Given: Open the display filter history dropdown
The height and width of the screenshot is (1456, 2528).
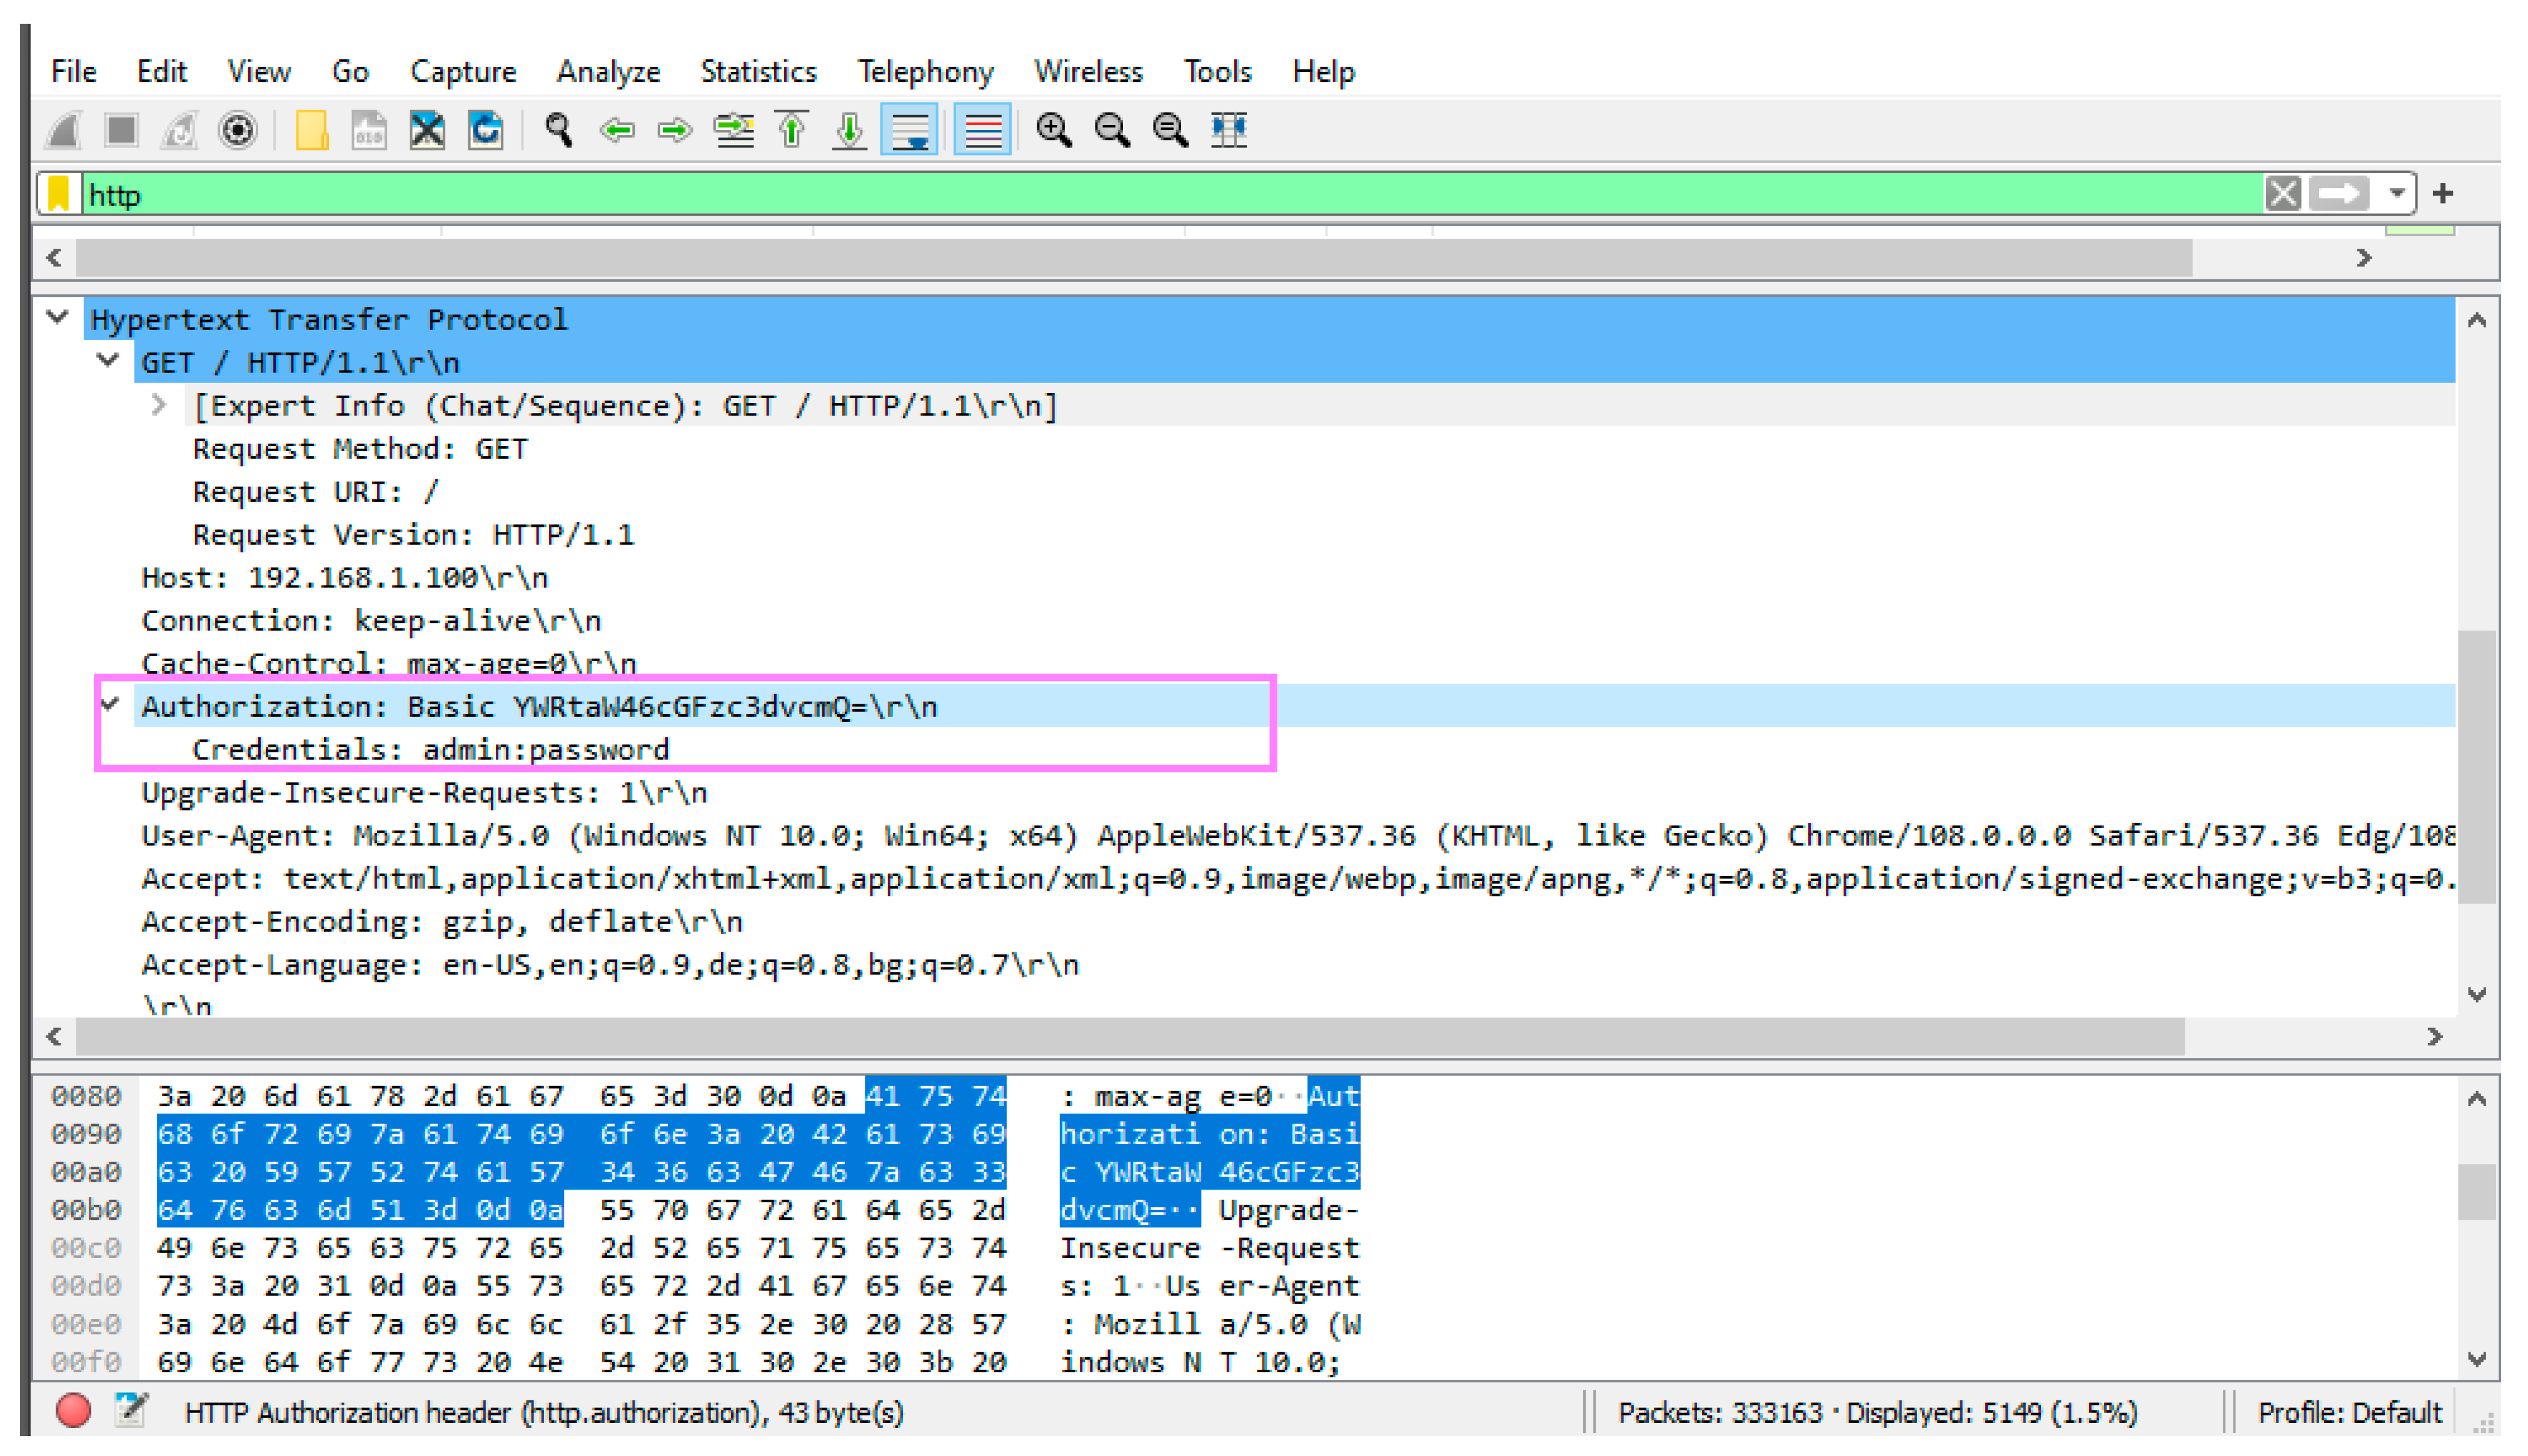Looking at the screenshot, I should click(2397, 193).
